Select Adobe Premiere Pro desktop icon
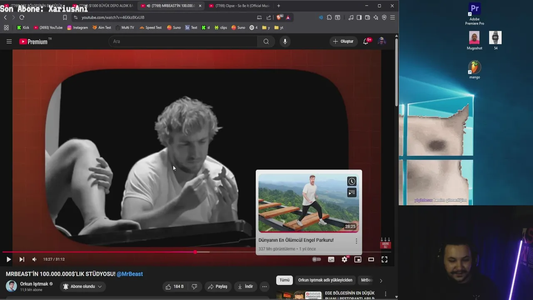The width and height of the screenshot is (533, 300). point(475,14)
